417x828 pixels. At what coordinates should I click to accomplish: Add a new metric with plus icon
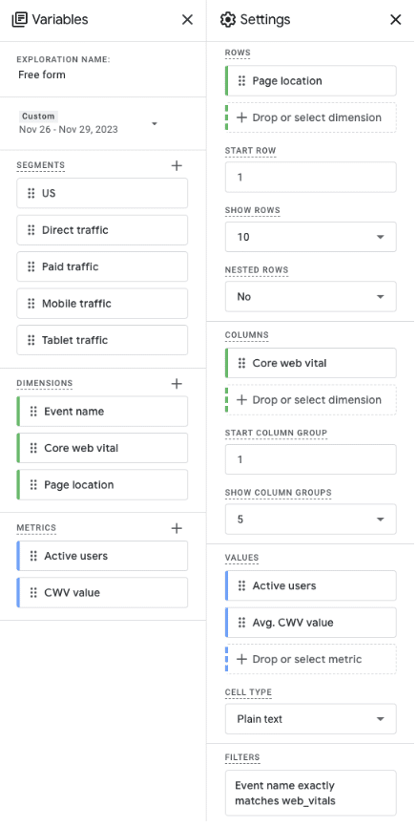click(x=177, y=528)
